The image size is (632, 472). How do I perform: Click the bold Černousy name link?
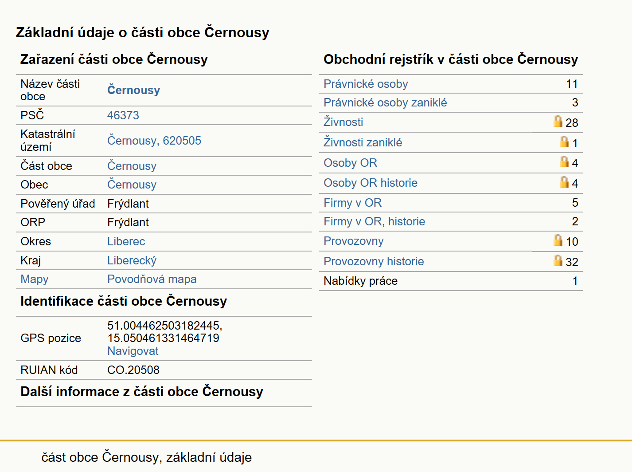pos(133,90)
